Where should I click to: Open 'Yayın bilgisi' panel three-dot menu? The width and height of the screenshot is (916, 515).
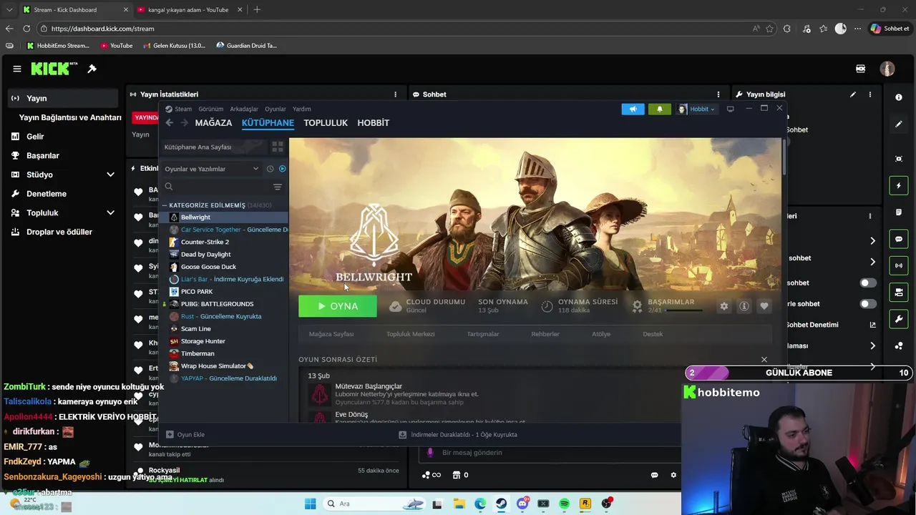tap(870, 94)
